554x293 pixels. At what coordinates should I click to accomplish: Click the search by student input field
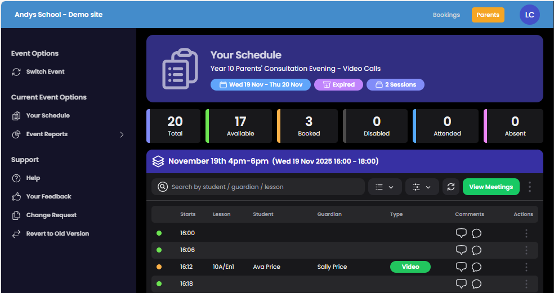[258, 187]
